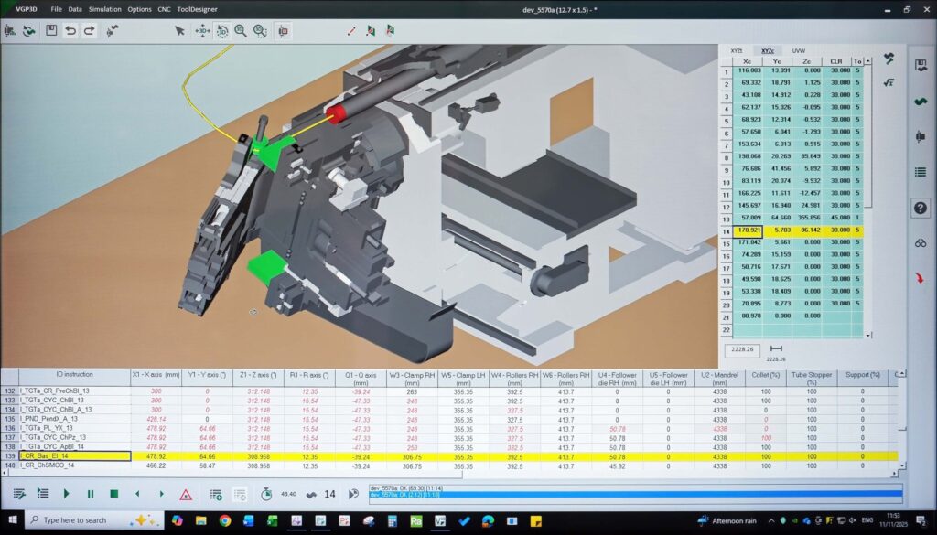The image size is (937, 535).
Task: Click the square root formula icon
Action: click(889, 81)
